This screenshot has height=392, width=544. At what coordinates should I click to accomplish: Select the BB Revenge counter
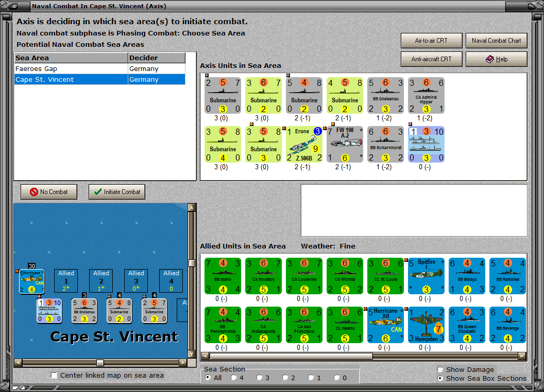click(x=507, y=325)
